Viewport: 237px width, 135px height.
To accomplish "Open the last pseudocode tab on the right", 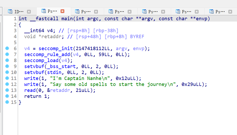I will (x=220, y=11).
